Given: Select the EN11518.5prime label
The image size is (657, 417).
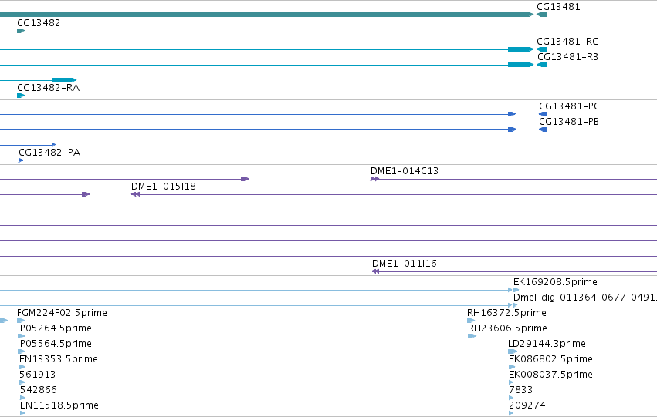Looking at the screenshot, I should (x=59, y=405).
